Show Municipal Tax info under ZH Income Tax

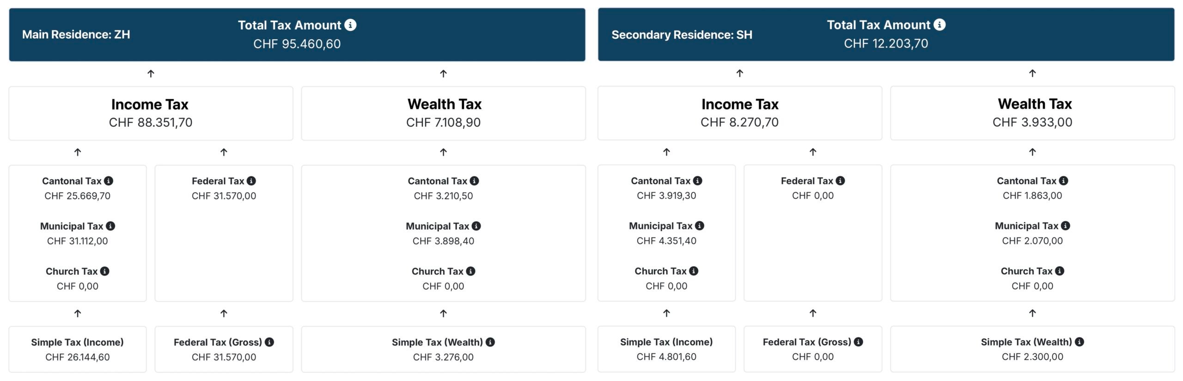pyautogui.click(x=110, y=226)
